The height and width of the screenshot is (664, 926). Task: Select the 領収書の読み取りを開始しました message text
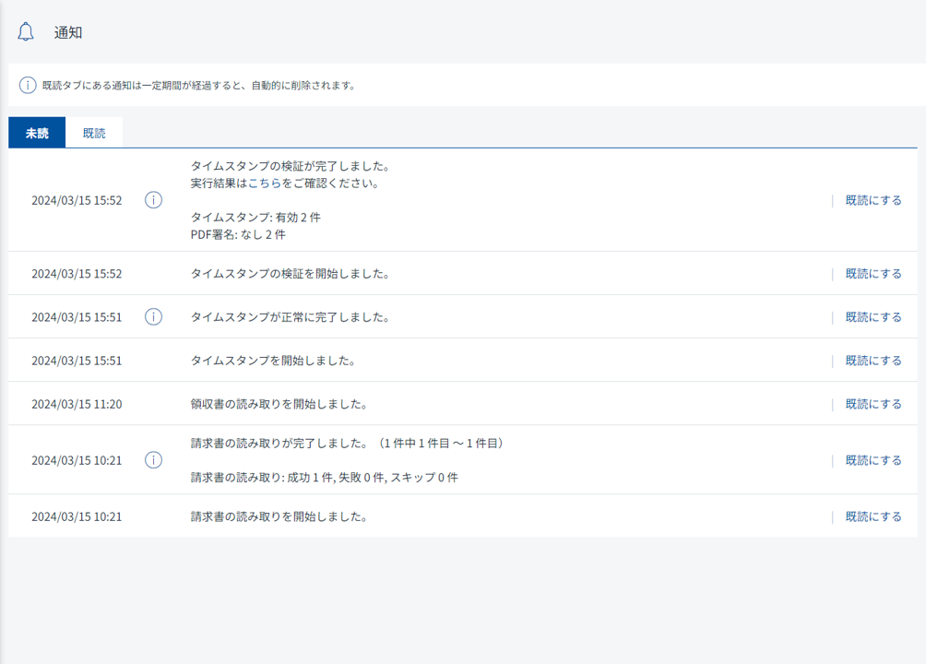279,404
